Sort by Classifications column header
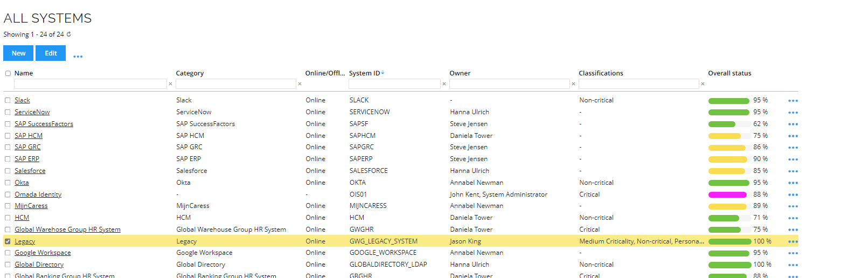Screen dimensions: 855x278 point(601,73)
